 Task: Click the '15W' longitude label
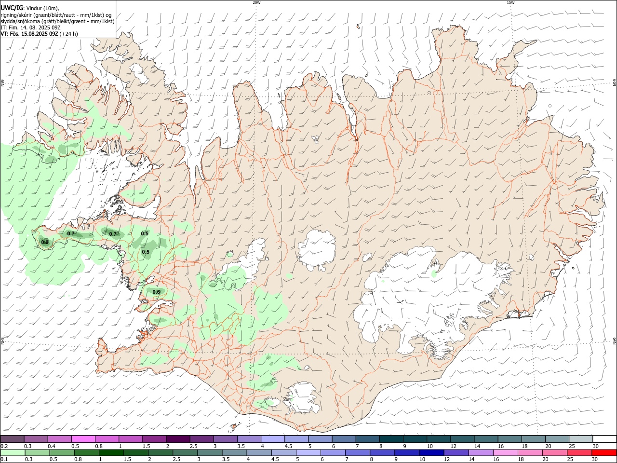coord(510,2)
